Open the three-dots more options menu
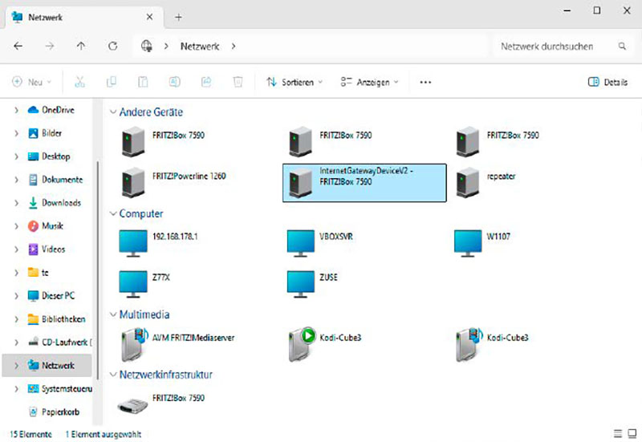The width and height of the screenshot is (642, 442). point(425,83)
